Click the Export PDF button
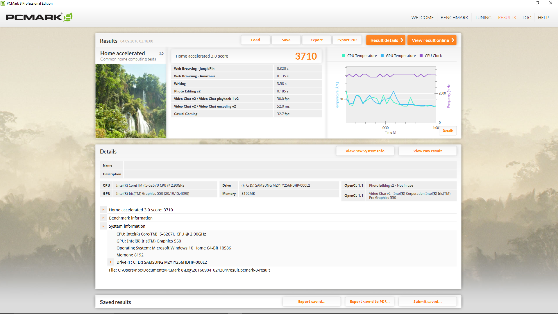Image resolution: width=558 pixels, height=314 pixels. (347, 40)
